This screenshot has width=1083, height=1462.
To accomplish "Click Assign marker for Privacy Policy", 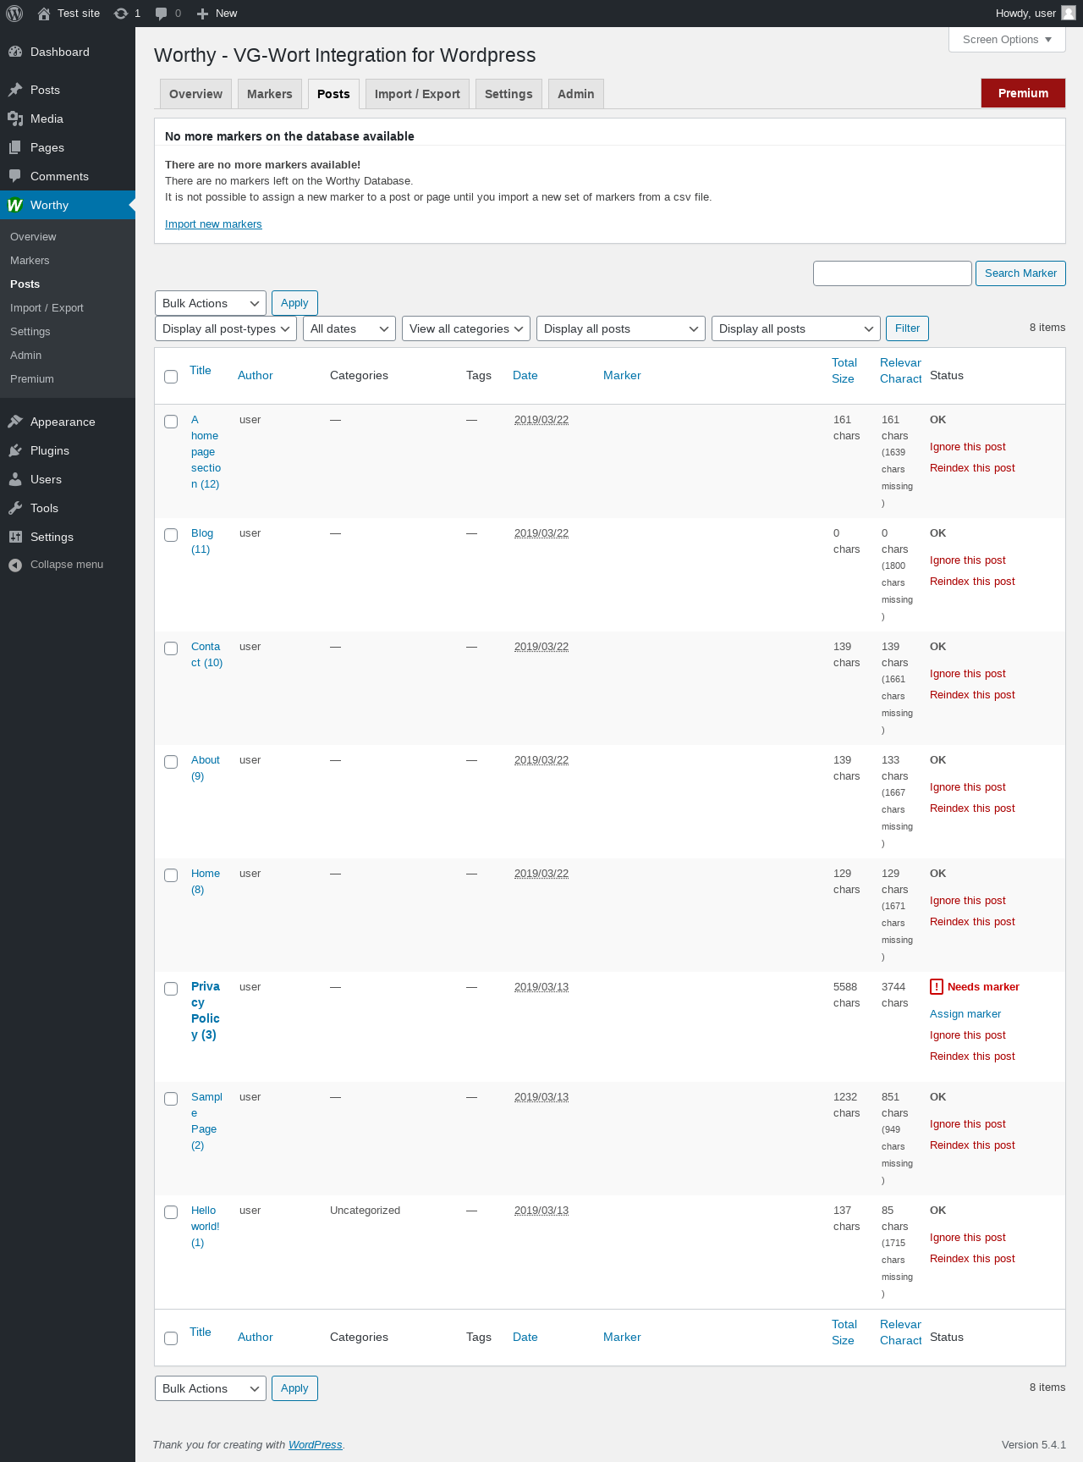I will click(x=965, y=1014).
